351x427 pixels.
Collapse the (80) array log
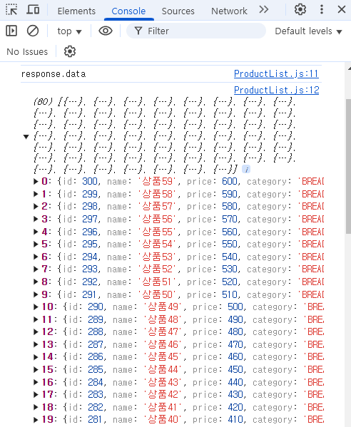pos(26,136)
